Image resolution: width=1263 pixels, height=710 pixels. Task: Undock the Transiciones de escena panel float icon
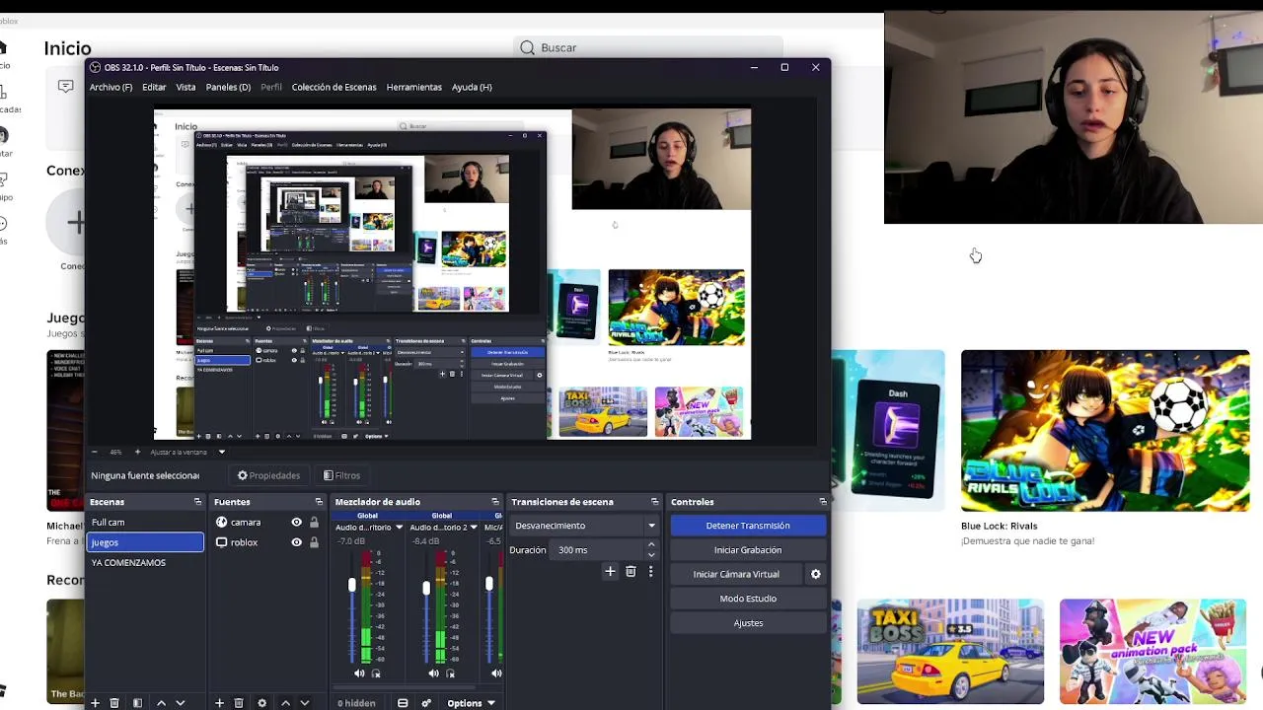coord(654,502)
